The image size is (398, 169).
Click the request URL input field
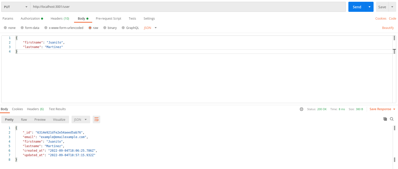pos(188,7)
